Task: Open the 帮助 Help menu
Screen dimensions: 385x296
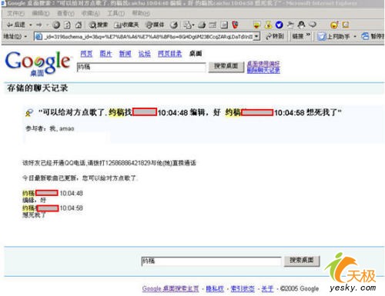Action: pos(141,13)
